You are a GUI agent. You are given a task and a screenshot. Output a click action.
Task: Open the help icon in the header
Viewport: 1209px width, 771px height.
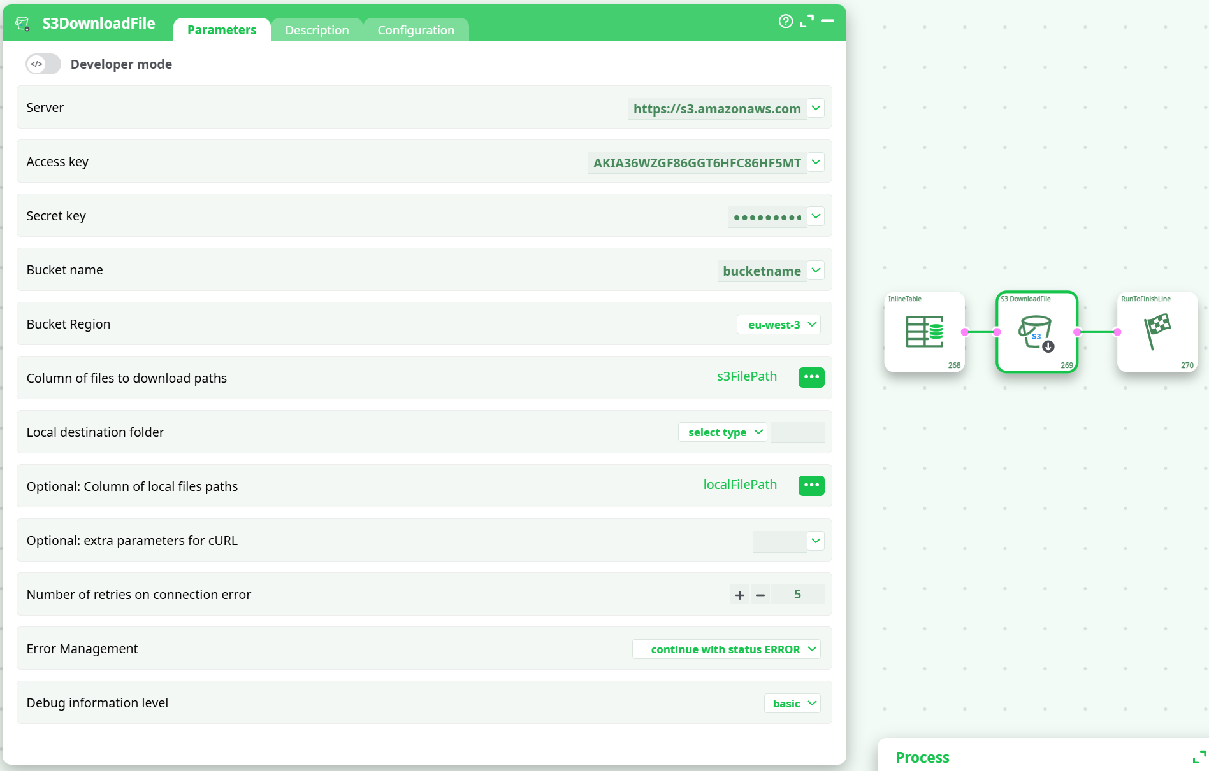(785, 21)
